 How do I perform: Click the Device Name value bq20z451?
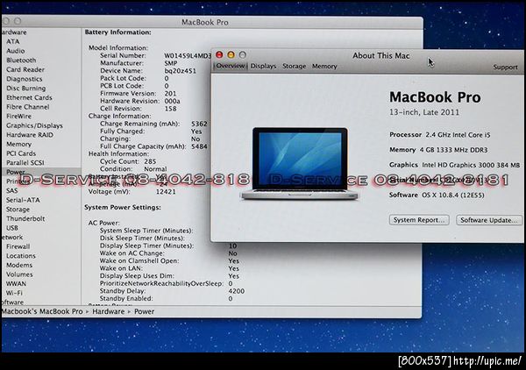[180, 71]
